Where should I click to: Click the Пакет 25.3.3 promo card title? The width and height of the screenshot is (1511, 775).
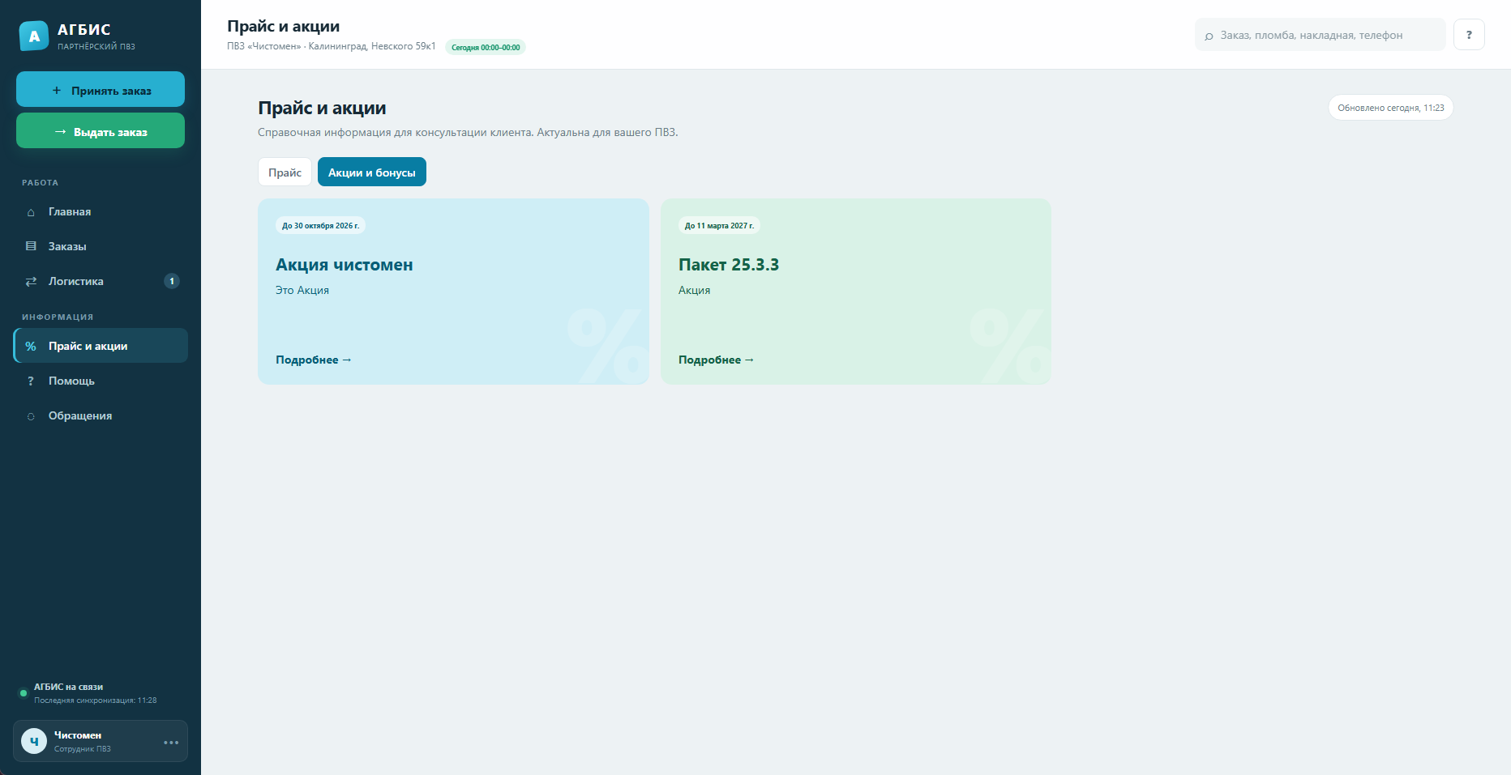pos(729,265)
